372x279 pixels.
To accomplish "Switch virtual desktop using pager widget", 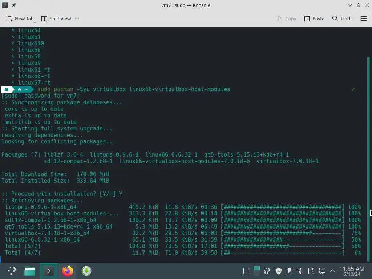I will pos(256,271).
